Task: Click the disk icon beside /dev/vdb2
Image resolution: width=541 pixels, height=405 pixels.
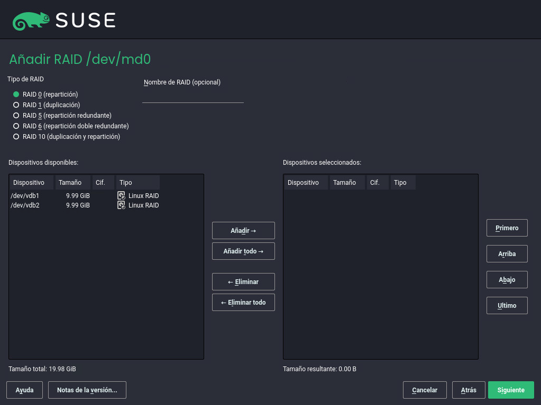Action: click(x=121, y=205)
